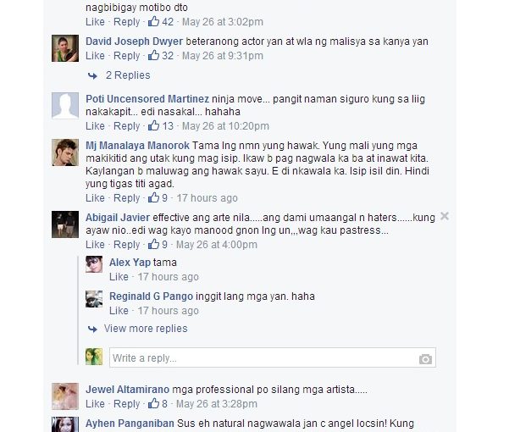
Task: Reply to Mj Manalaya Manorok's comment
Action: (x=127, y=198)
